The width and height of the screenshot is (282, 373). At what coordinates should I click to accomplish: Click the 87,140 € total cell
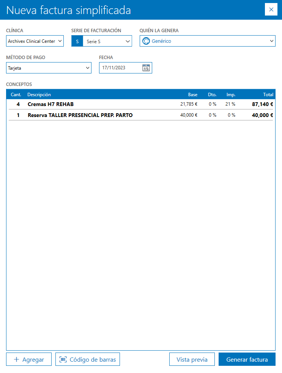[262, 104]
